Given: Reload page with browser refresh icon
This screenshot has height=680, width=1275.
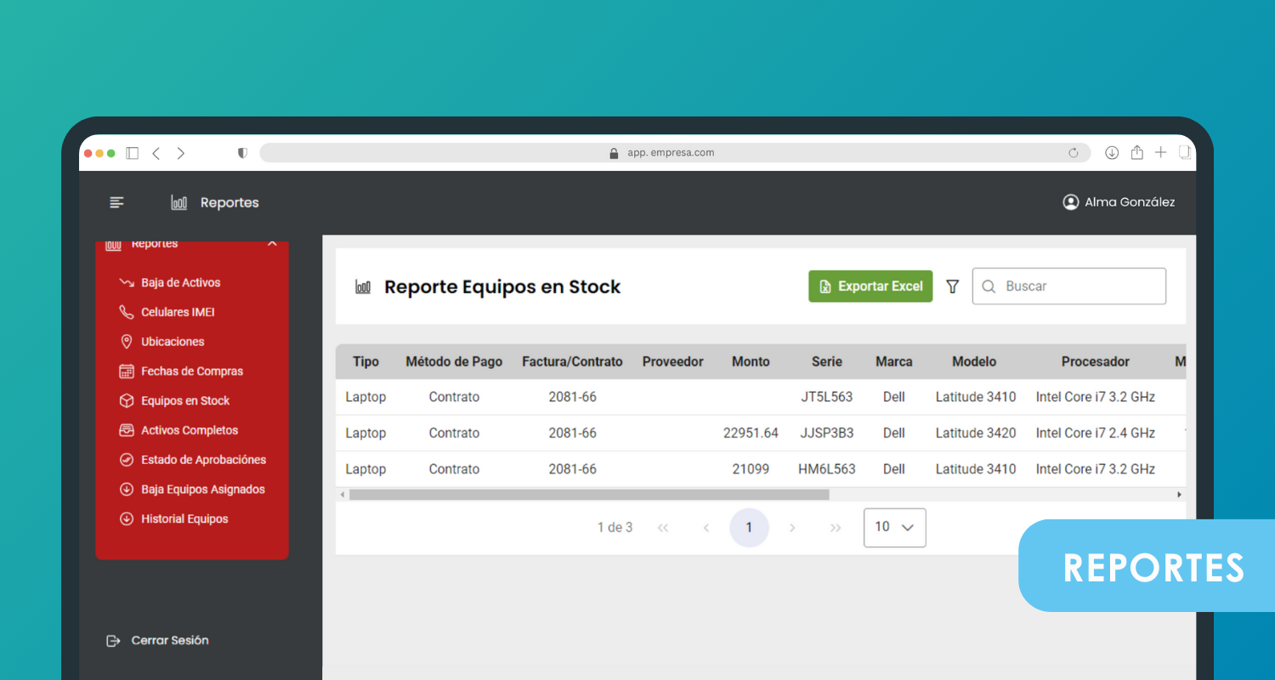Looking at the screenshot, I should click(x=1074, y=153).
